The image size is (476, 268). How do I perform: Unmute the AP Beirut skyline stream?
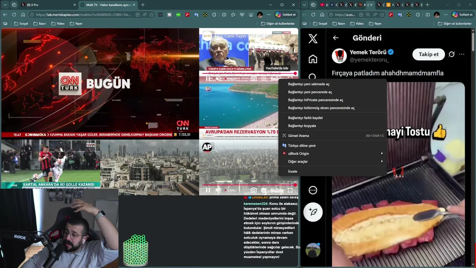point(218,190)
